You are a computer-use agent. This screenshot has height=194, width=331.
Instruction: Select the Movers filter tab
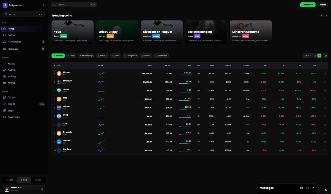[58, 55]
